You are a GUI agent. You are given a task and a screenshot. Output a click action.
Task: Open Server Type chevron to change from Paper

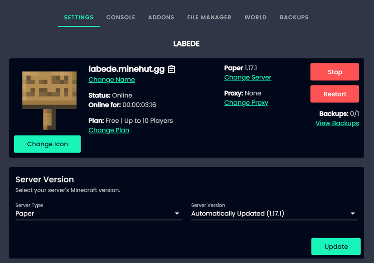(177, 214)
